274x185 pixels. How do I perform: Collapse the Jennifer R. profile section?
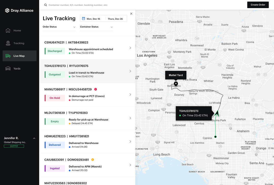34,138
